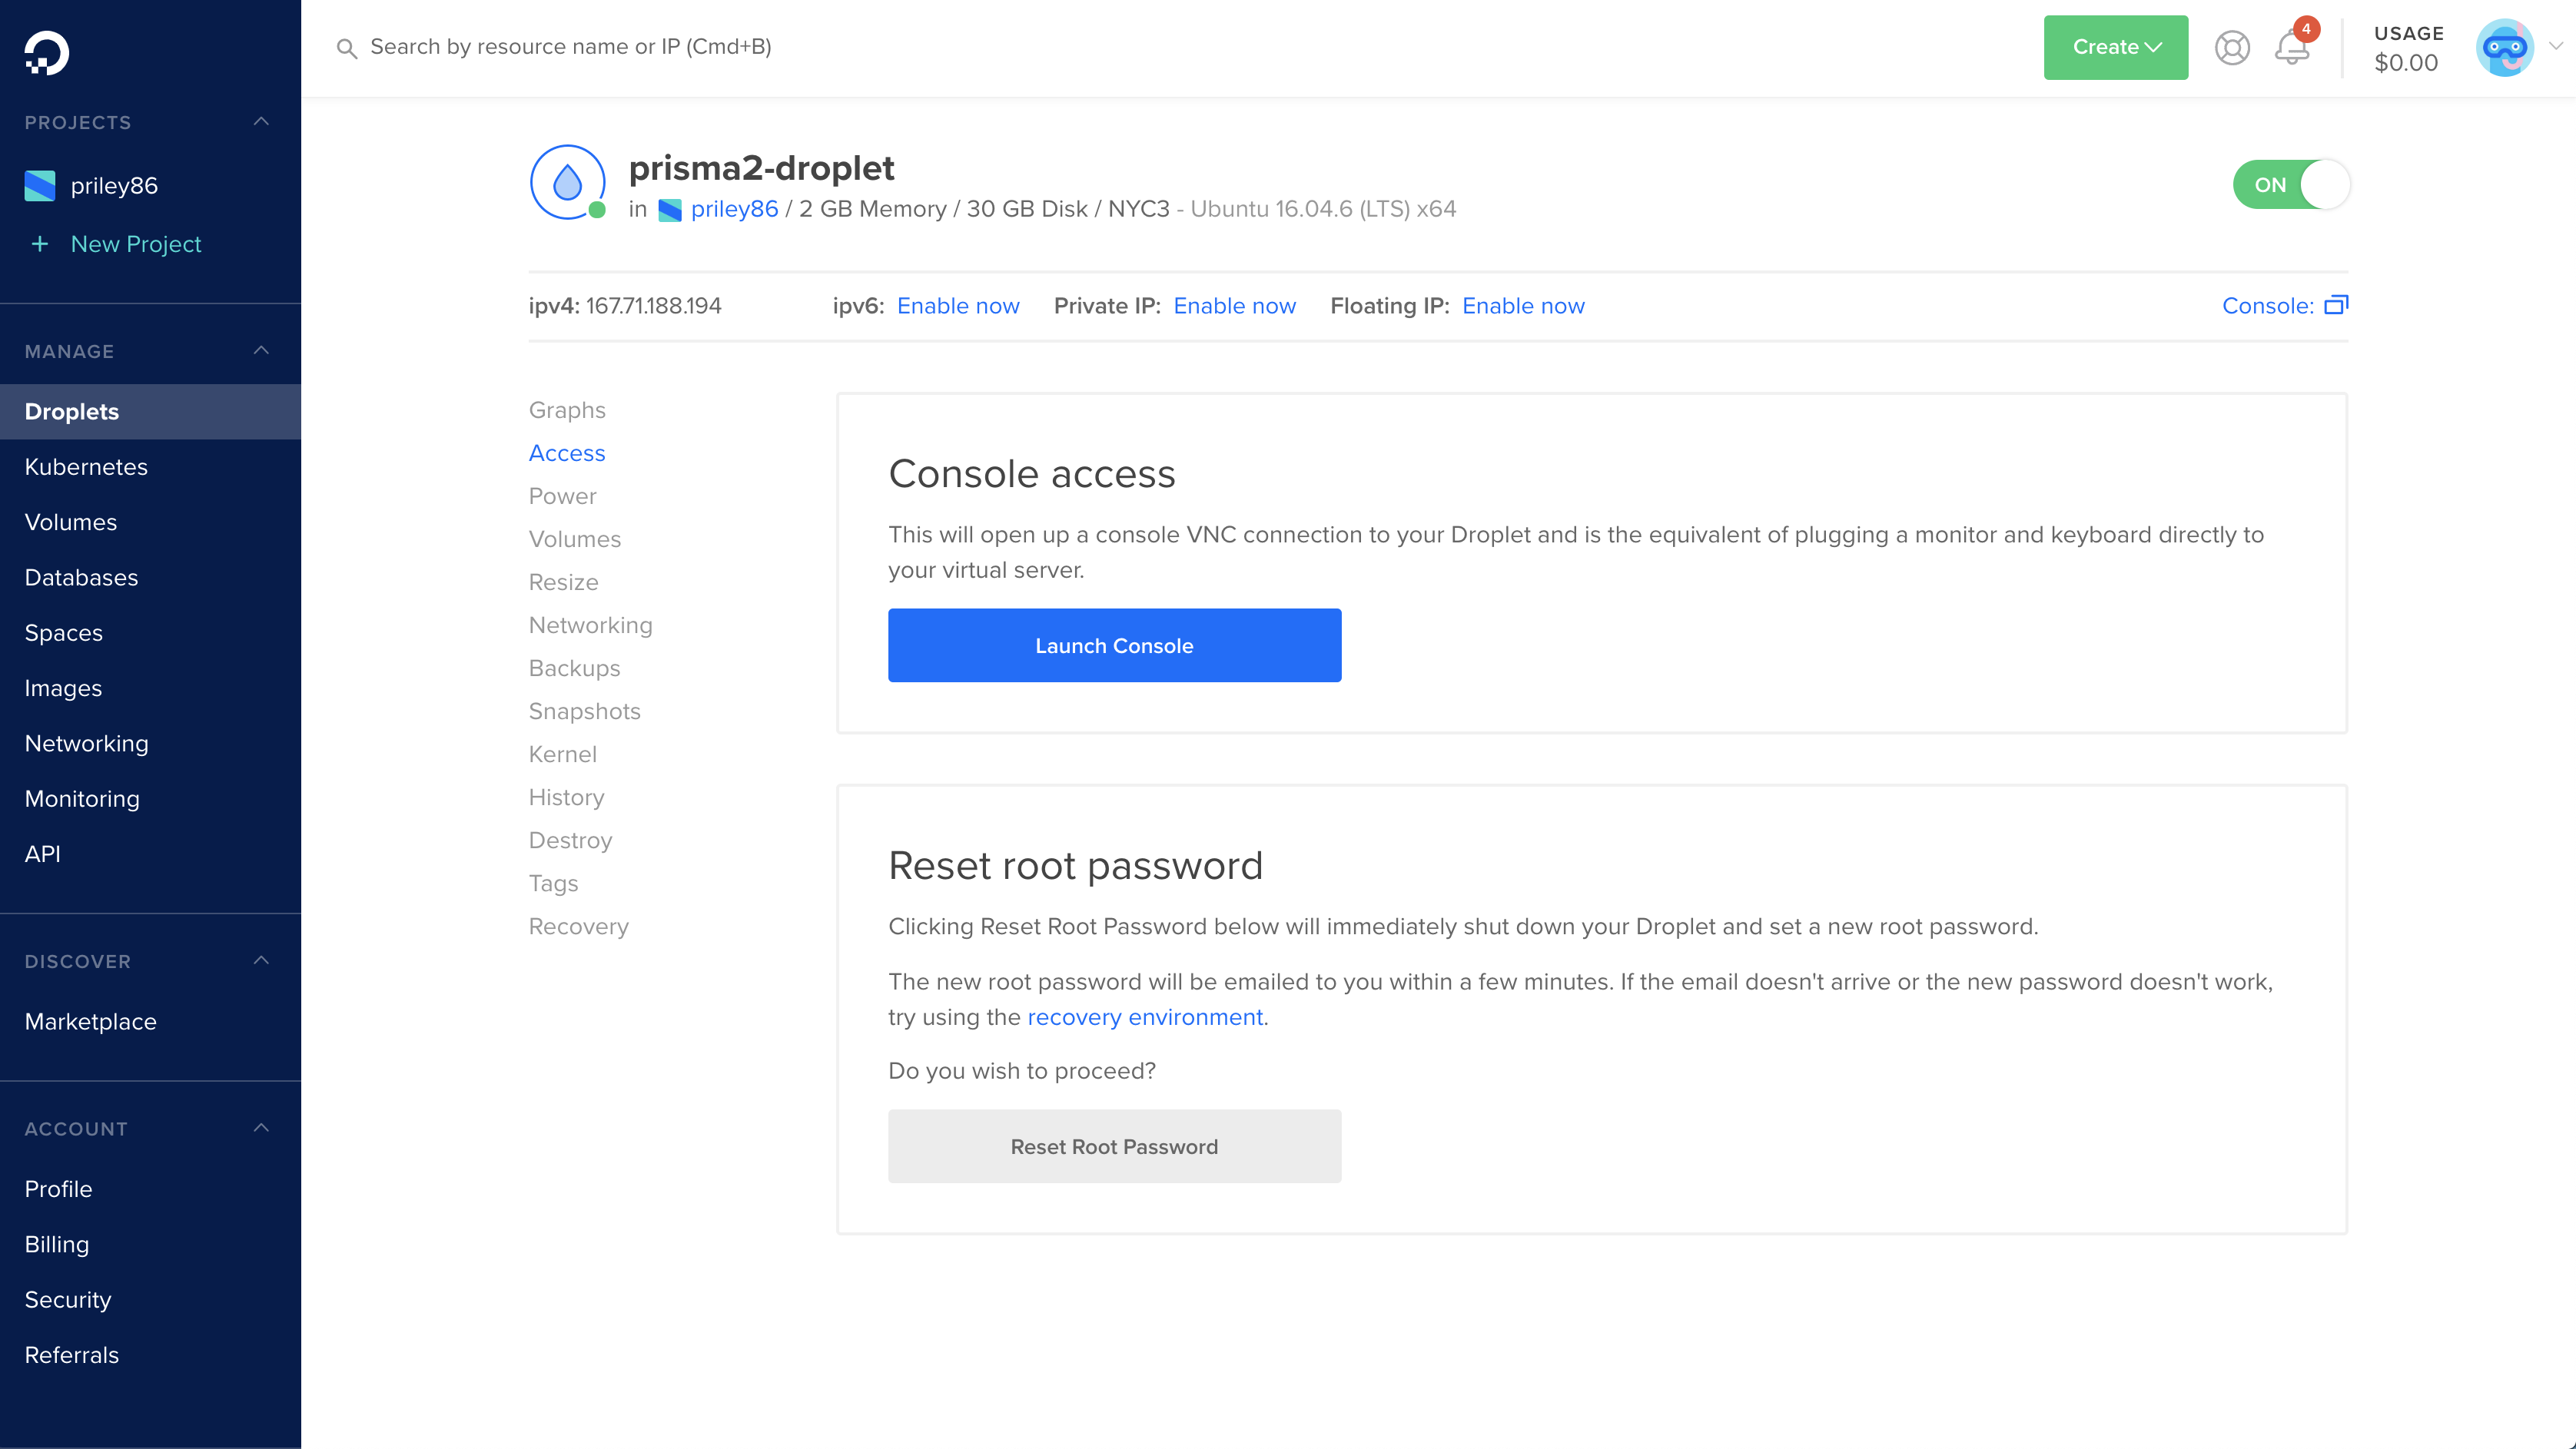Click the priley86 project icon in sidebar
This screenshot has height=1449, width=2576.
(40, 186)
